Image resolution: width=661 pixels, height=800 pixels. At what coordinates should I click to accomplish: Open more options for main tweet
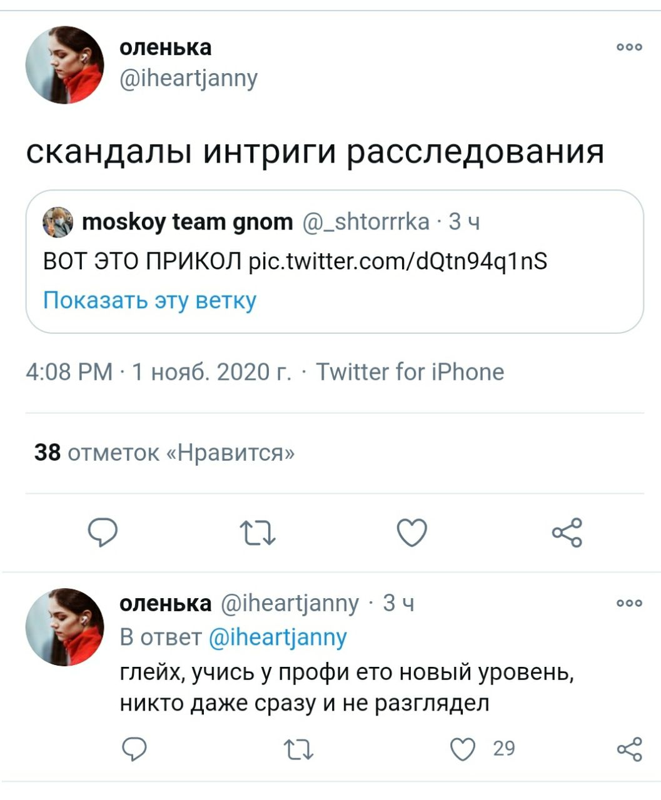(629, 47)
